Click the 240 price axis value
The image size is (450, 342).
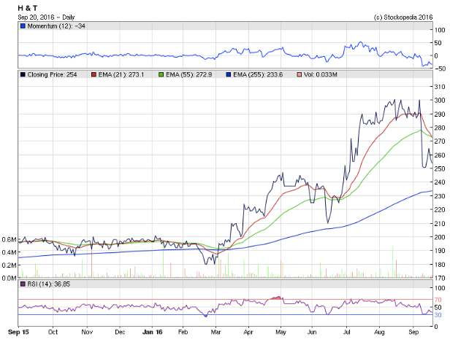point(439,182)
